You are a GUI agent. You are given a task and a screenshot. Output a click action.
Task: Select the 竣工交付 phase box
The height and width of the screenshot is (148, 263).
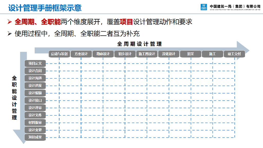coord(234,54)
